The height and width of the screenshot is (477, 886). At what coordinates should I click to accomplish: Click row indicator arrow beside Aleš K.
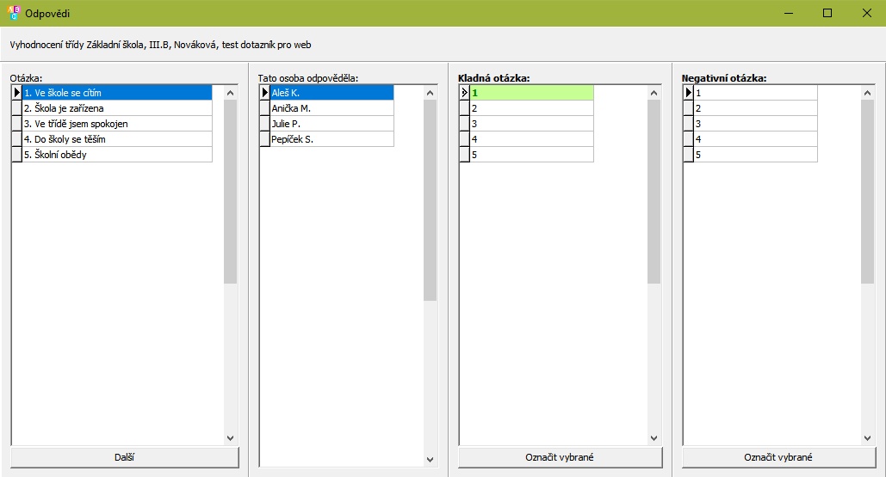coord(265,93)
